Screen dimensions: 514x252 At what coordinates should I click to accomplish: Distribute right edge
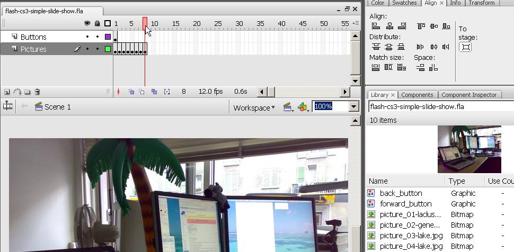pos(446,47)
